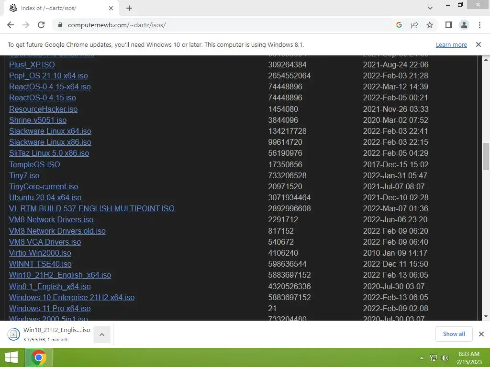Click the address bar URL
This screenshot has width=490, height=367.
[117, 25]
